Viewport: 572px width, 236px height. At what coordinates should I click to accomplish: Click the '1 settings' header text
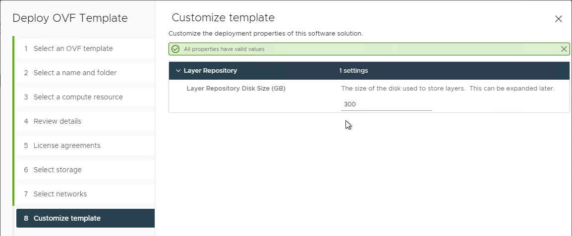(x=353, y=71)
